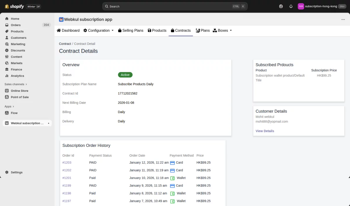Screen dimensions: 350x206
Task: Open Point of Sale channel
Action: [x=20, y=97]
